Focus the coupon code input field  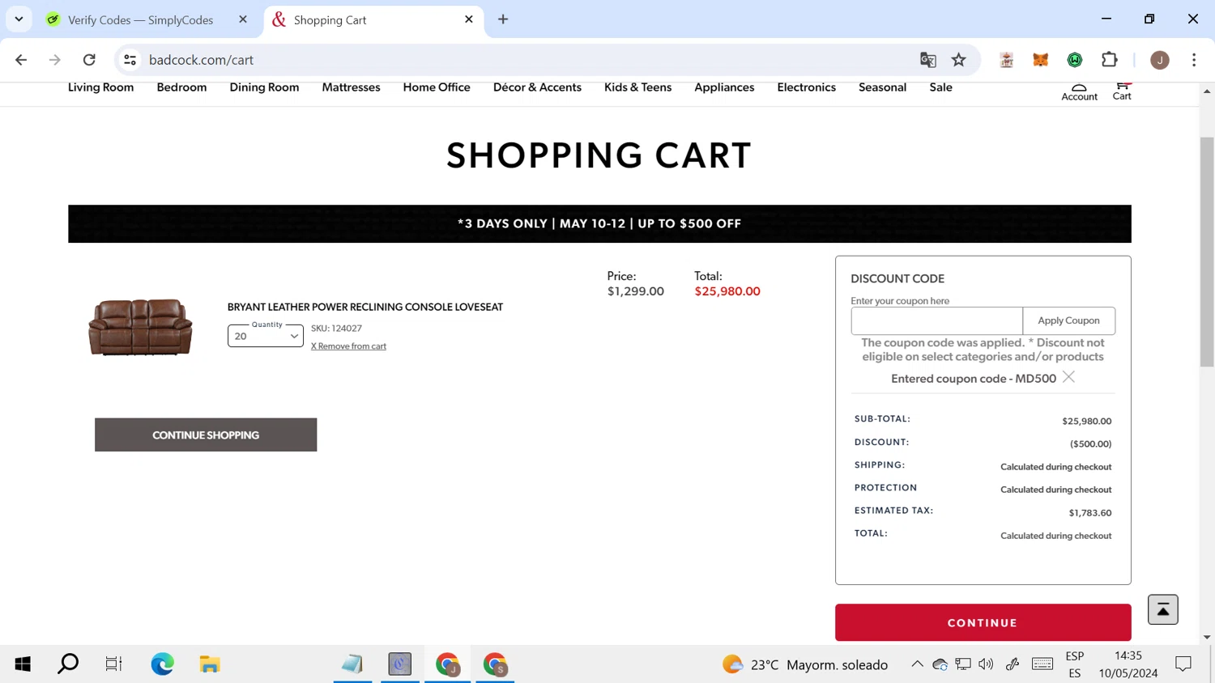936,320
